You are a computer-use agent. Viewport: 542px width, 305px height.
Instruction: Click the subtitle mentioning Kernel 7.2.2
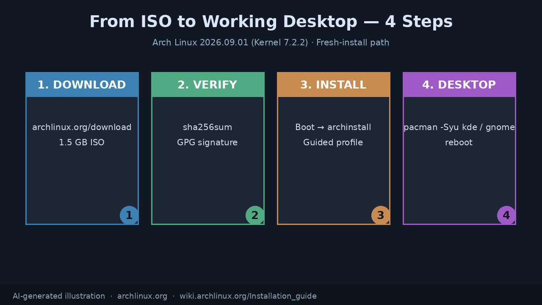pos(271,43)
